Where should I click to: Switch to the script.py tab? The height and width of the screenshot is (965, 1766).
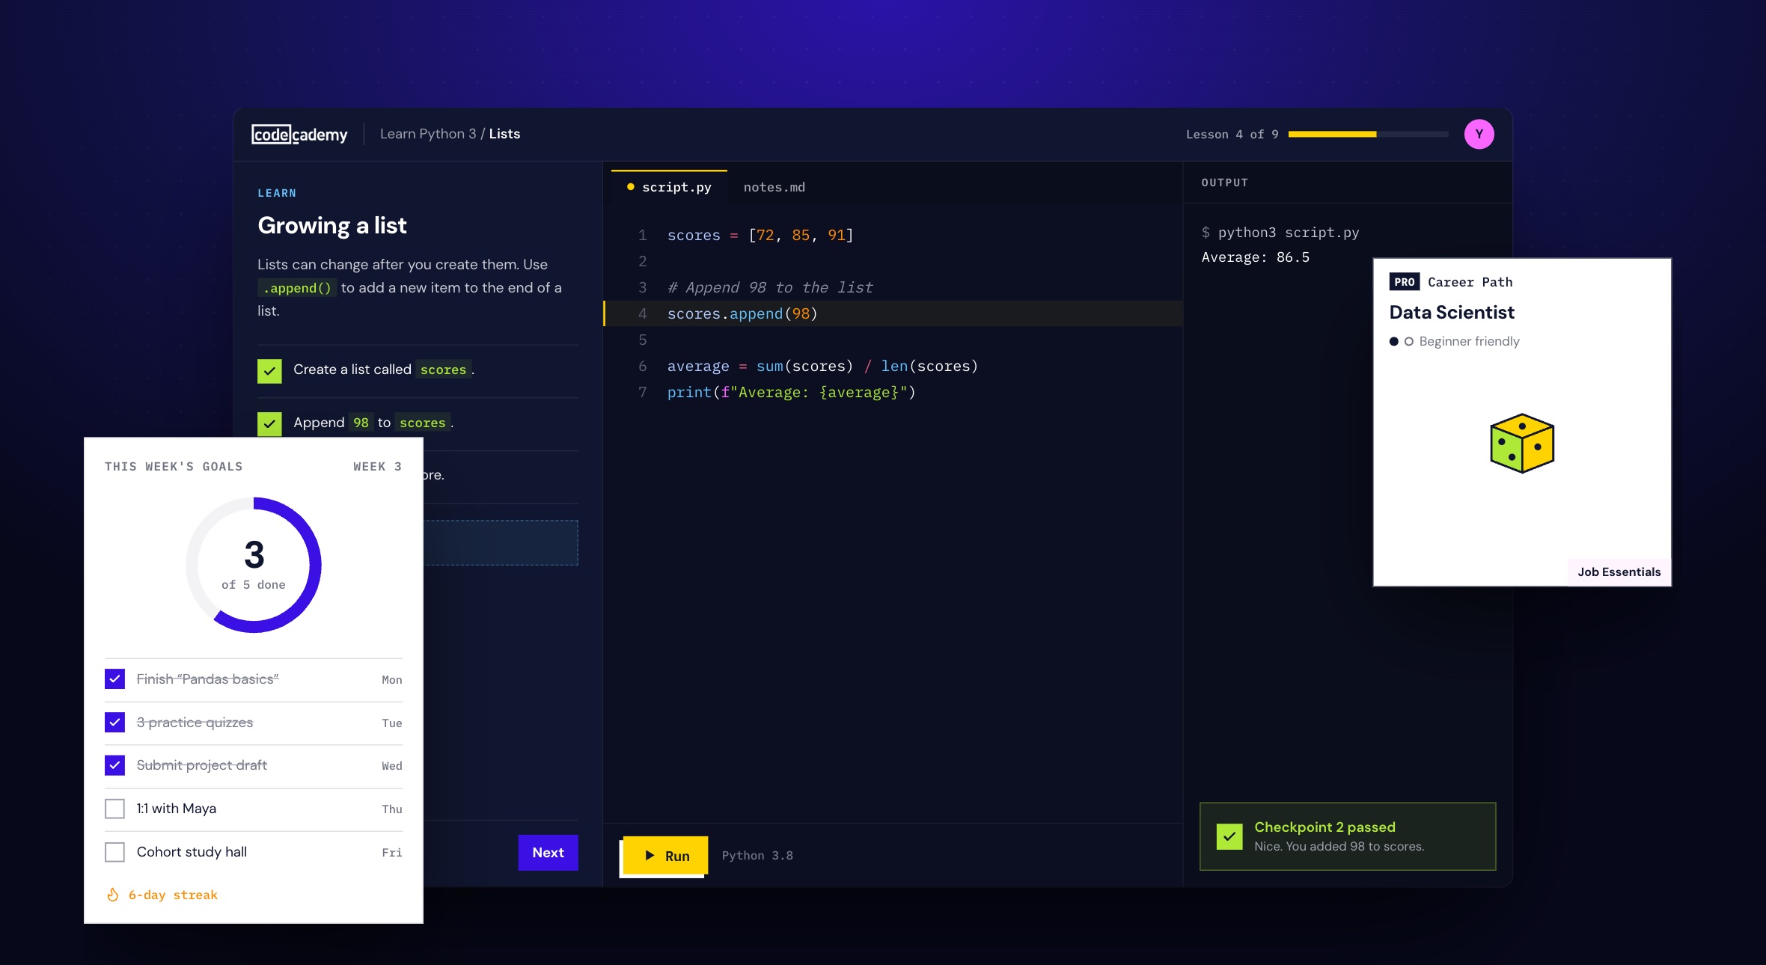(669, 187)
